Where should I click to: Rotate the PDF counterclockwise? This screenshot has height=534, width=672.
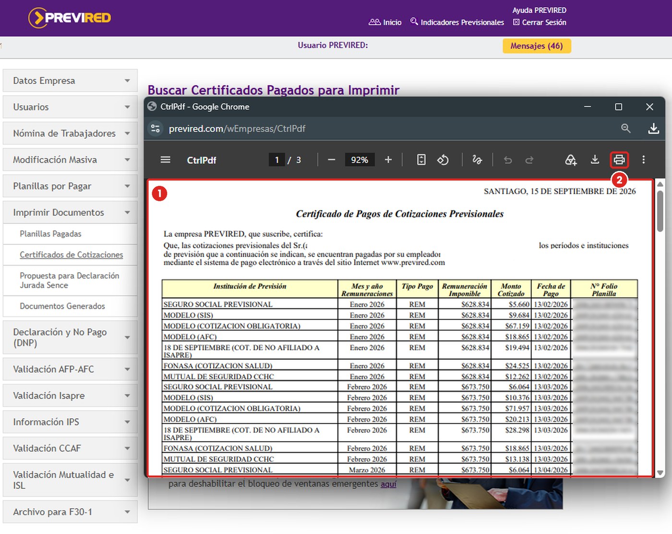click(x=443, y=160)
